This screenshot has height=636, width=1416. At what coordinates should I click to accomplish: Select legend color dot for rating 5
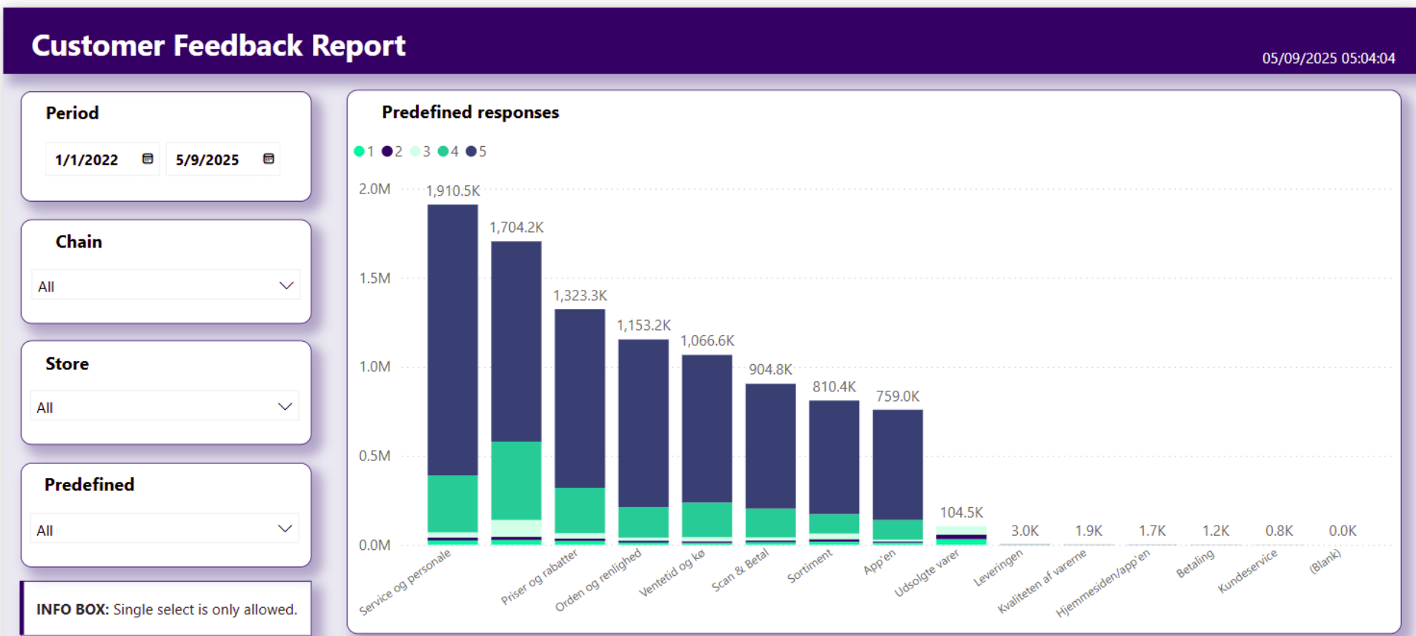pos(471,151)
